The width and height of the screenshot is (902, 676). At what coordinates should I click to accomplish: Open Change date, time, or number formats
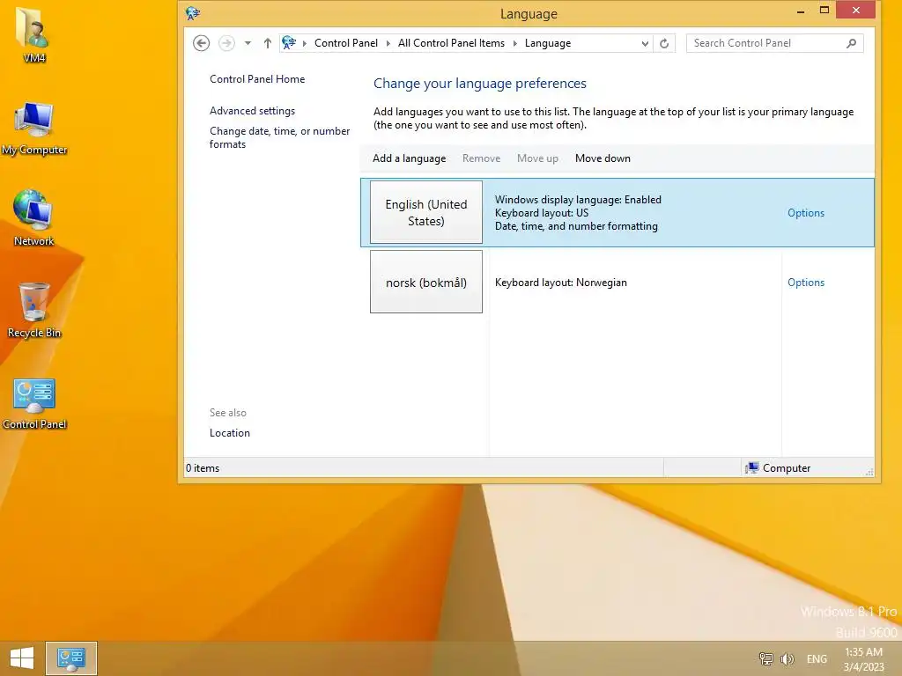279,137
